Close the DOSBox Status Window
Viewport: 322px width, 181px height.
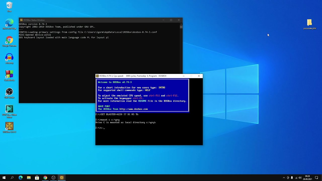[179, 20]
